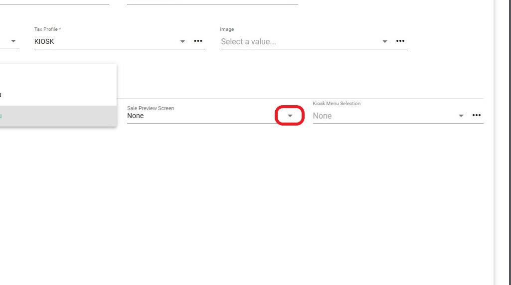The width and height of the screenshot is (511, 285).
Task: Click the 'Sale Preview Screen' label
Action: (151, 108)
